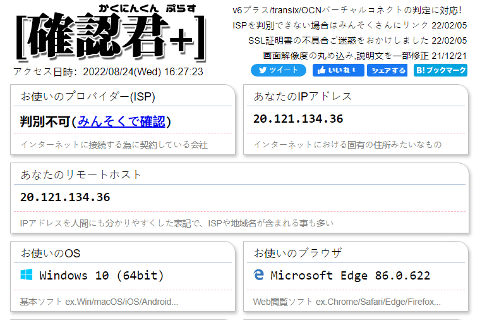
Task: Click the Twitter ツイート button
Action: (x=279, y=70)
